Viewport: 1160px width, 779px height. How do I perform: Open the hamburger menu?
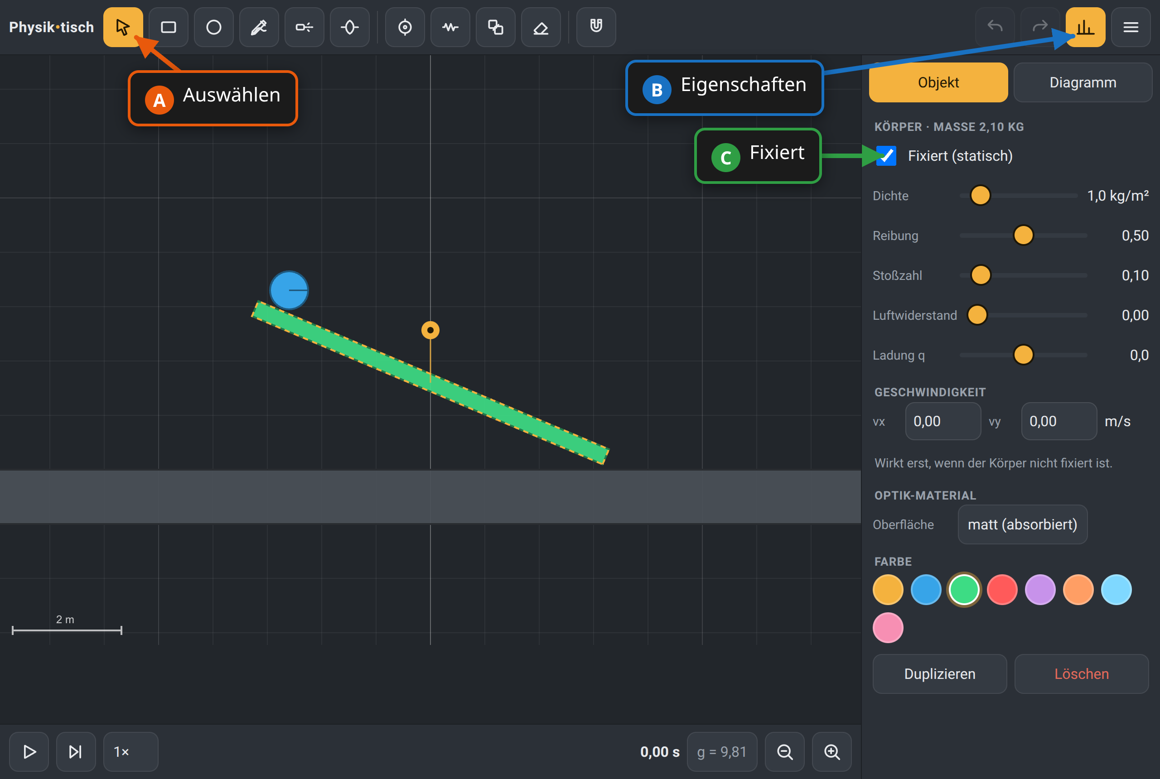pos(1131,27)
